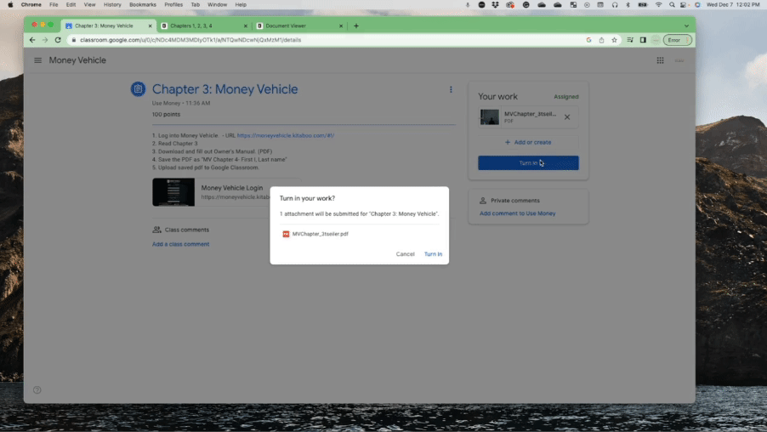Click the date and time Wed Dec 7

click(x=733, y=5)
